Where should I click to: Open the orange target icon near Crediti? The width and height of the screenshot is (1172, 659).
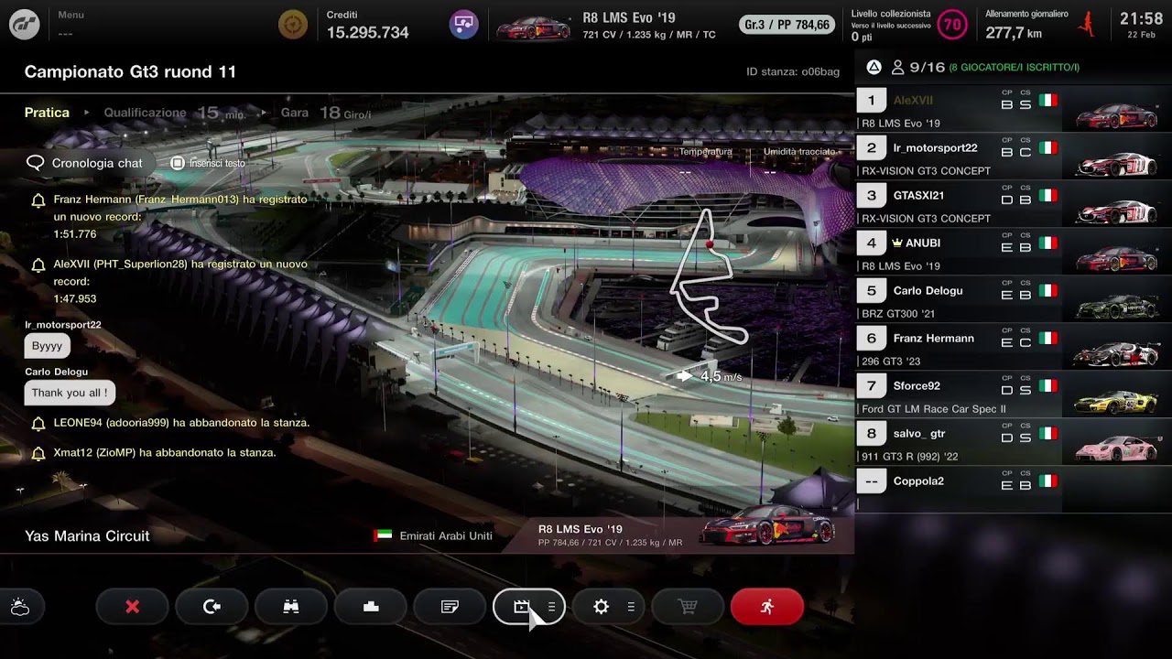point(293,25)
